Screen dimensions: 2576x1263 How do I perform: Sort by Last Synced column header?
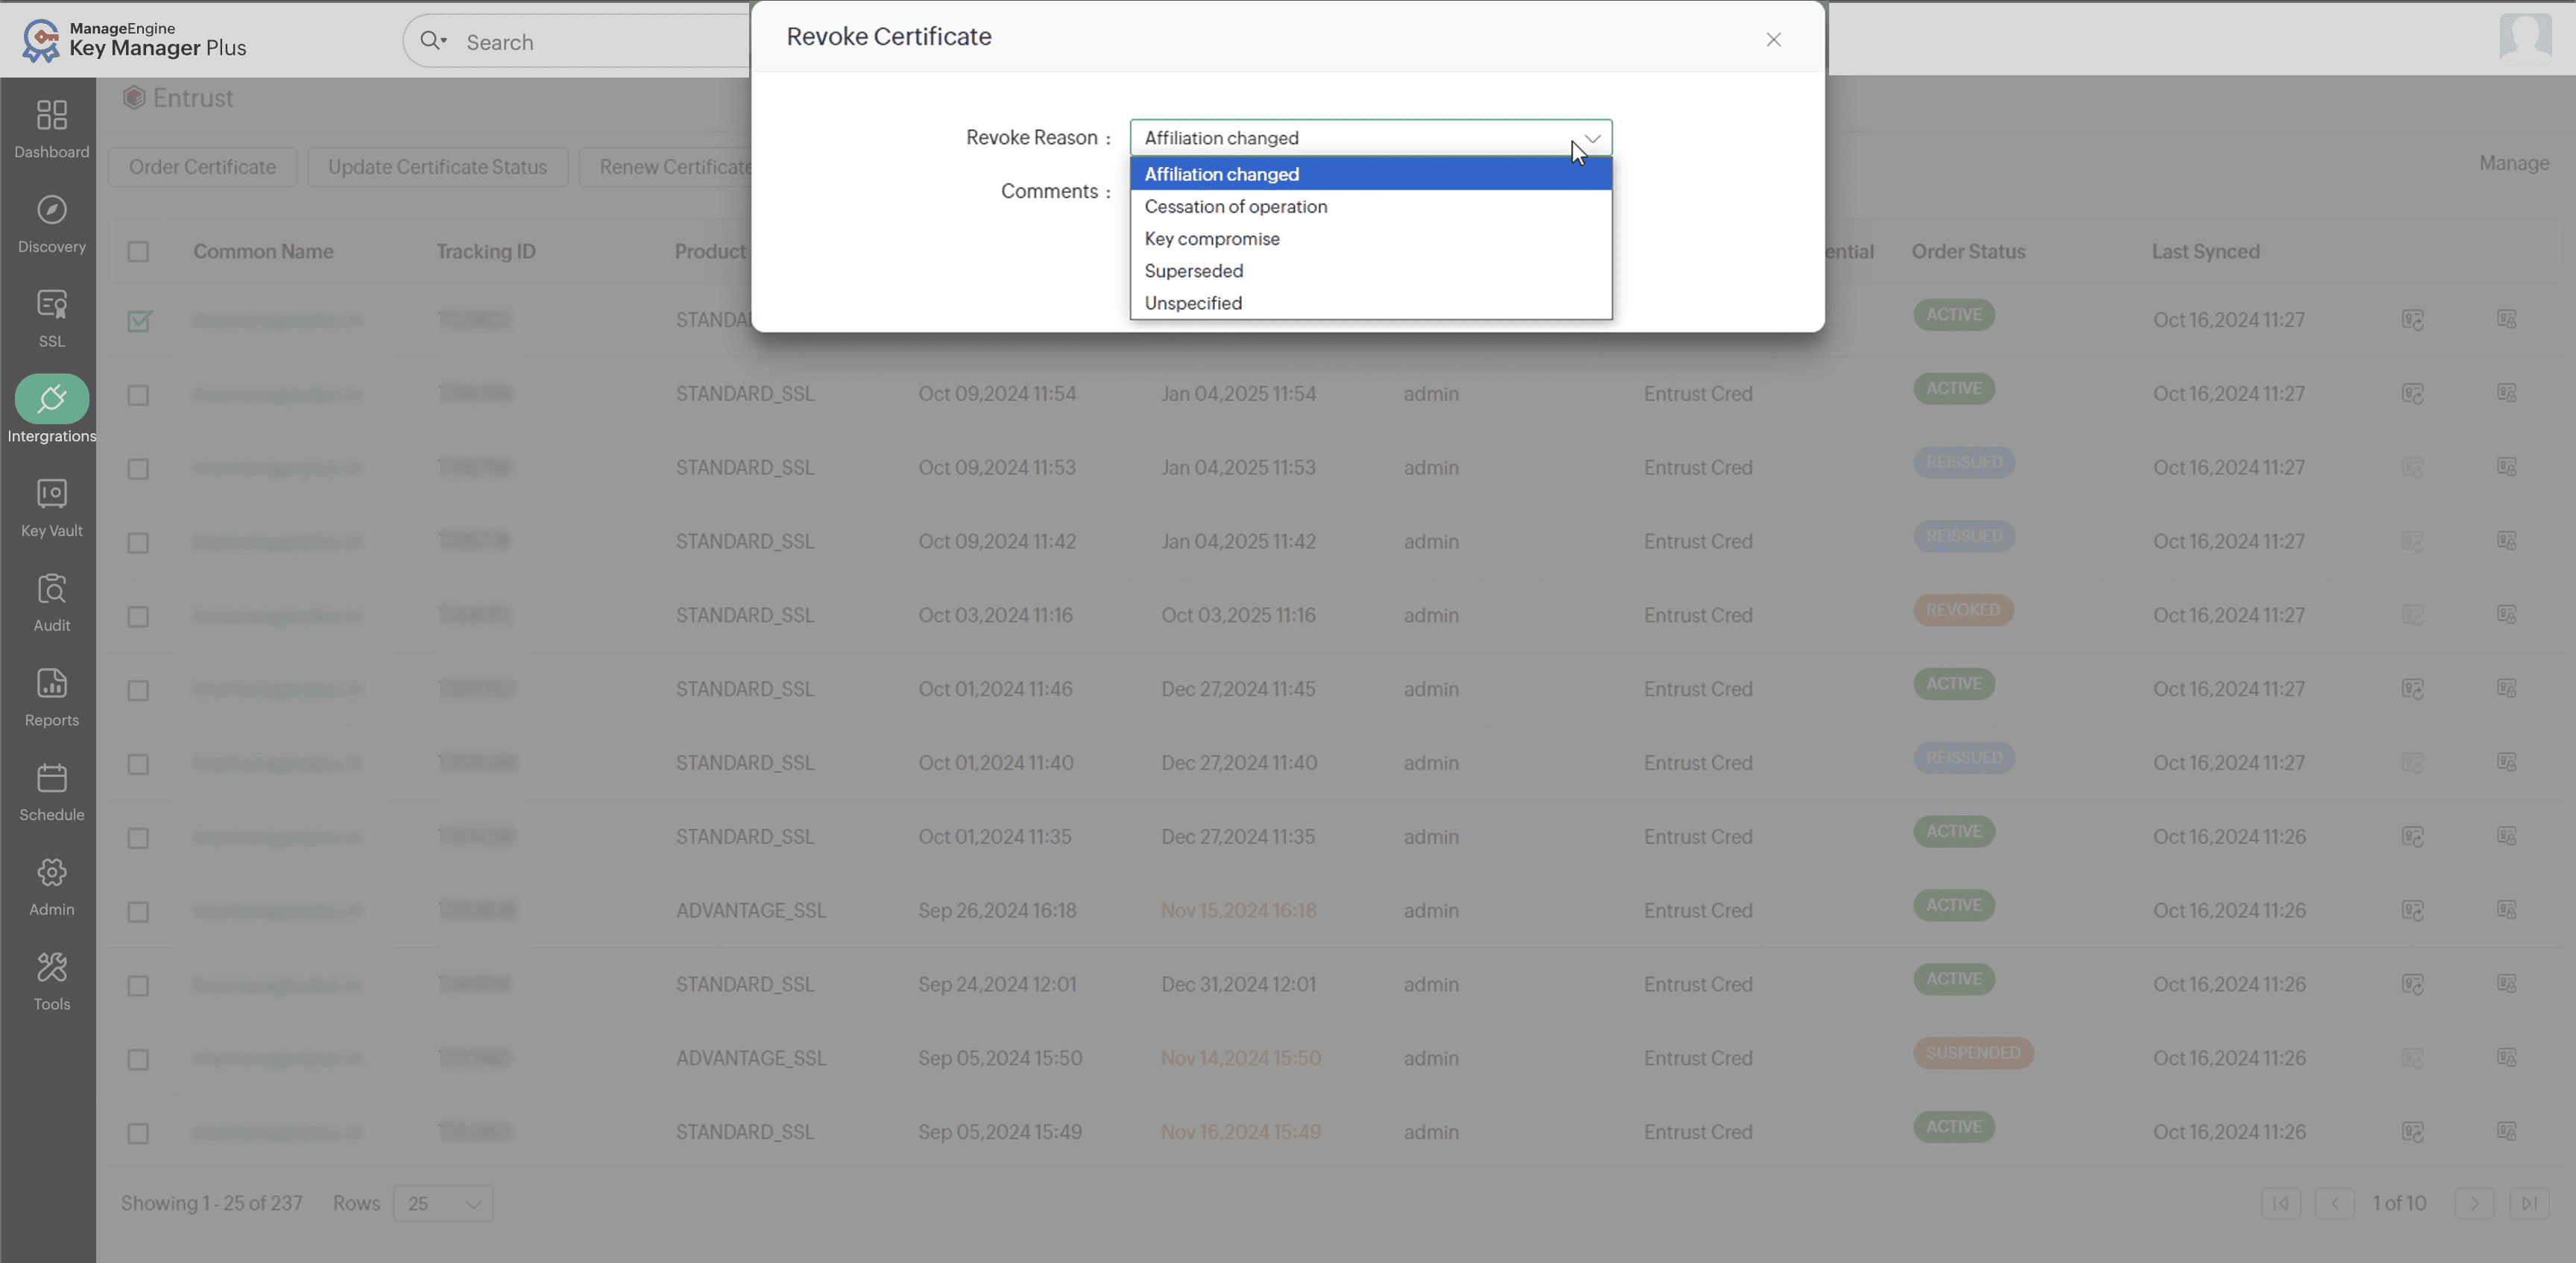pos(2205,251)
